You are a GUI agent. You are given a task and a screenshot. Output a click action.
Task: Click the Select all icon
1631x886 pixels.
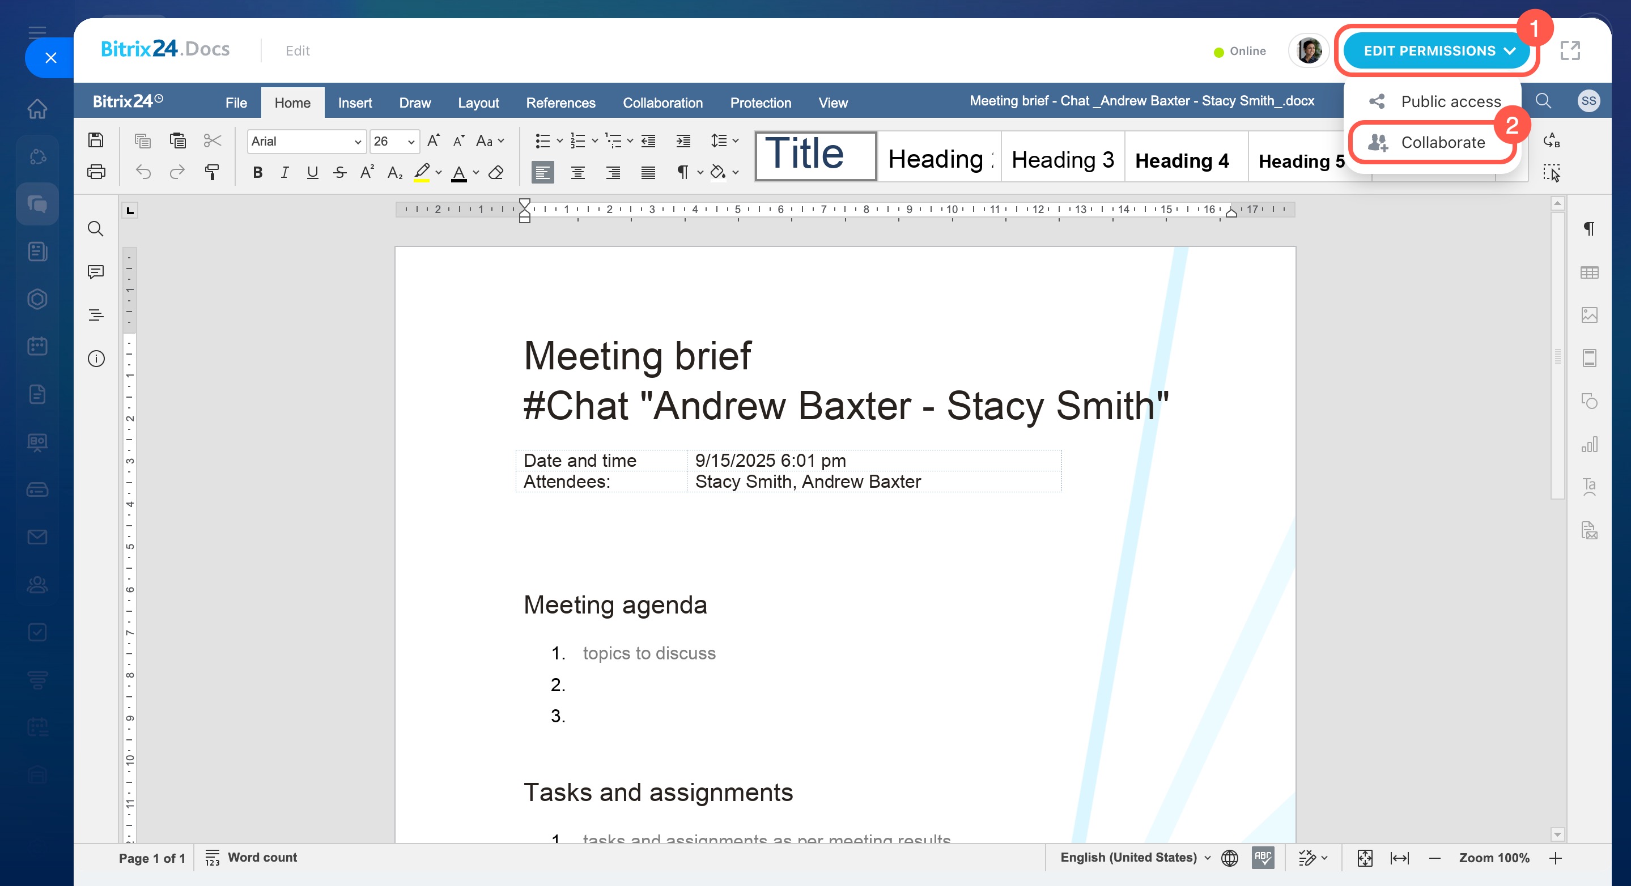coord(1551,172)
